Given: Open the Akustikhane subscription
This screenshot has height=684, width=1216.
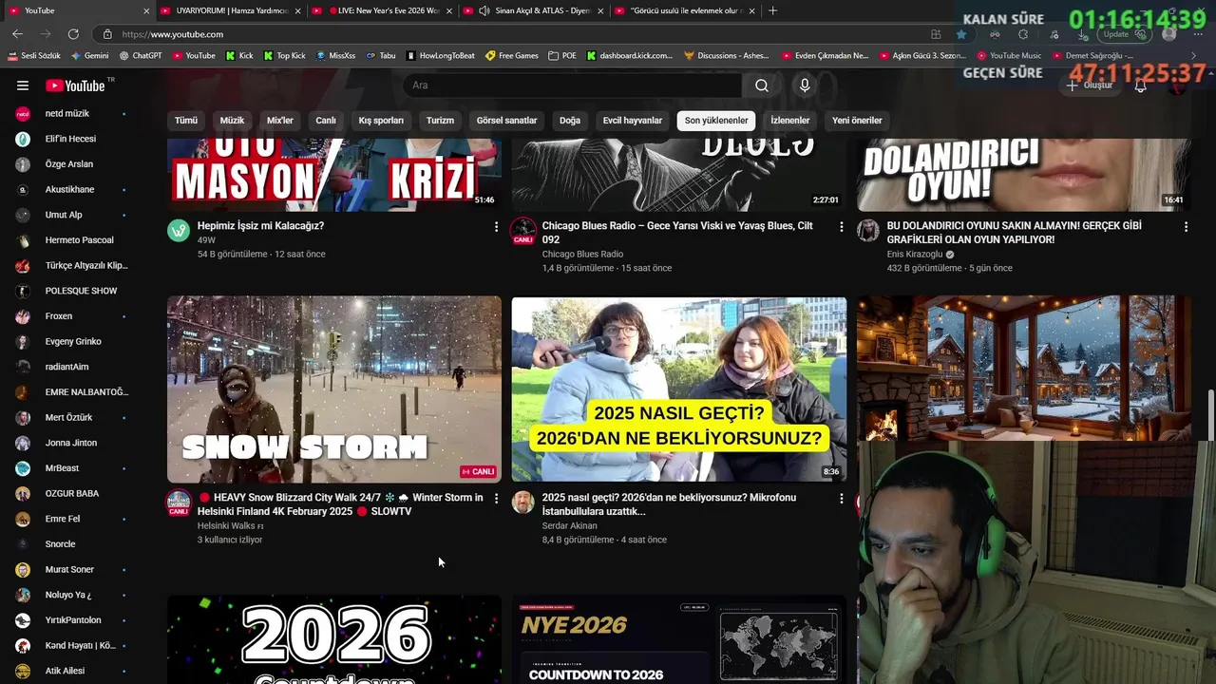Looking at the screenshot, I should coord(71,190).
